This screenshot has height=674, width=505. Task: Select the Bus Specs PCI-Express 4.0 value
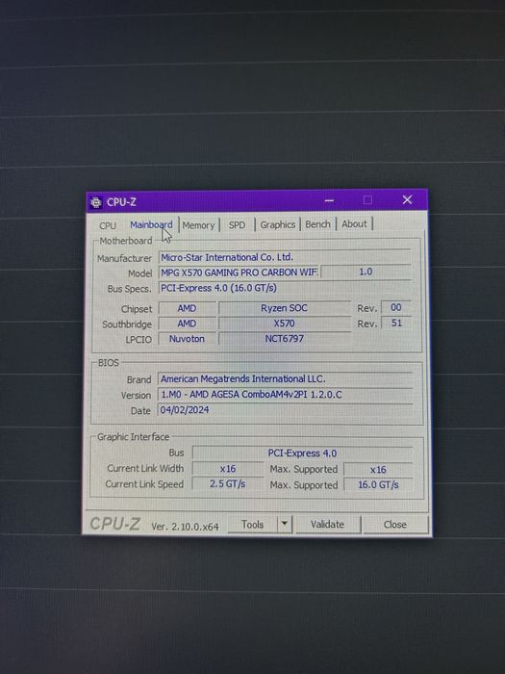285,288
